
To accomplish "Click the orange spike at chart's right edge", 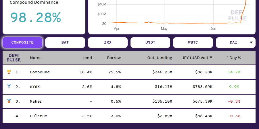I will click(x=244, y=11).
